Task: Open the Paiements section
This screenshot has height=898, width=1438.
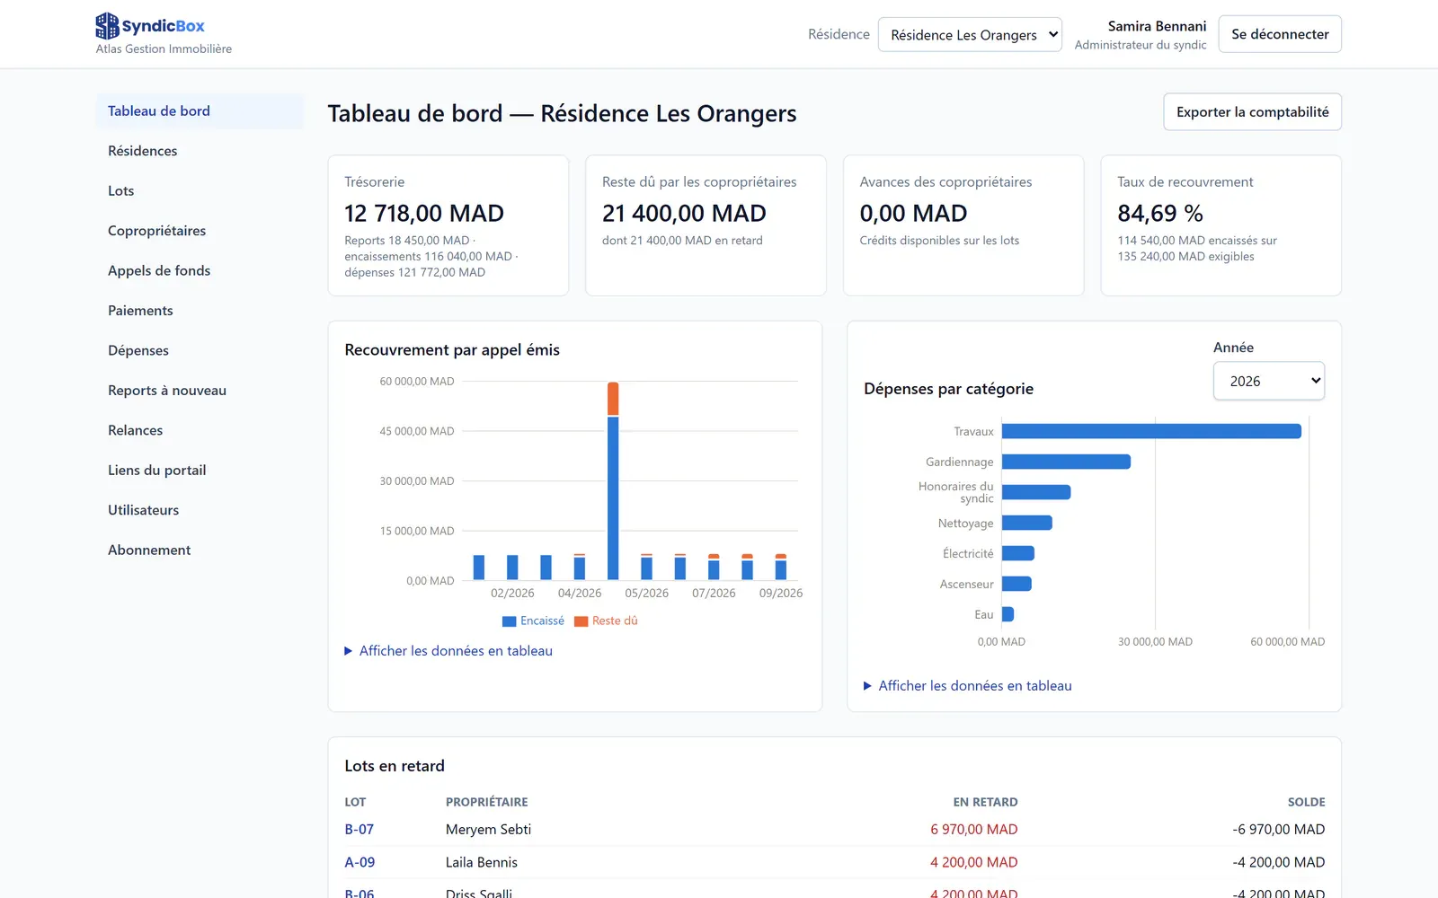Action: coord(200,311)
